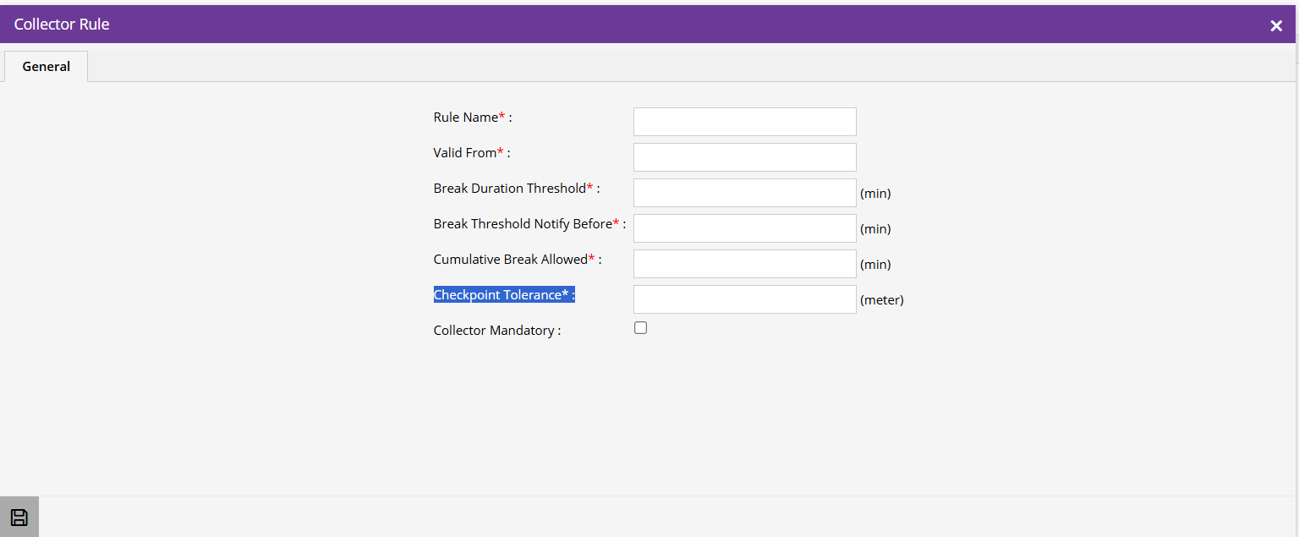
Task: Focus the Valid From date field
Action: 744,157
